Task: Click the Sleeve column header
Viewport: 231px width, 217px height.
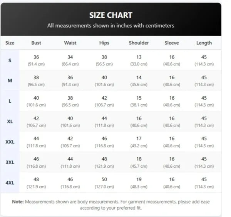Action: (172, 43)
